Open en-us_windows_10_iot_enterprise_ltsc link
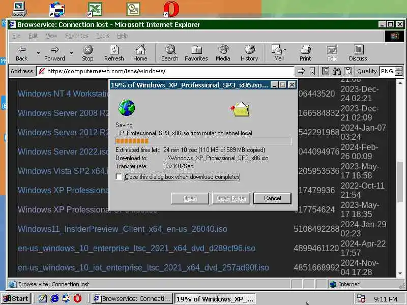Viewport: 407px width, 305px height. [x=143, y=268]
